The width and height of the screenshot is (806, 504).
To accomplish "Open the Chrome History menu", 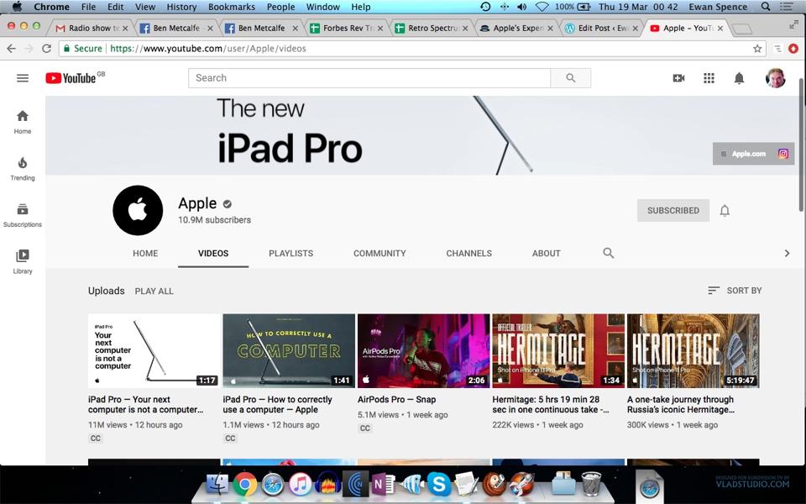I will (x=181, y=7).
